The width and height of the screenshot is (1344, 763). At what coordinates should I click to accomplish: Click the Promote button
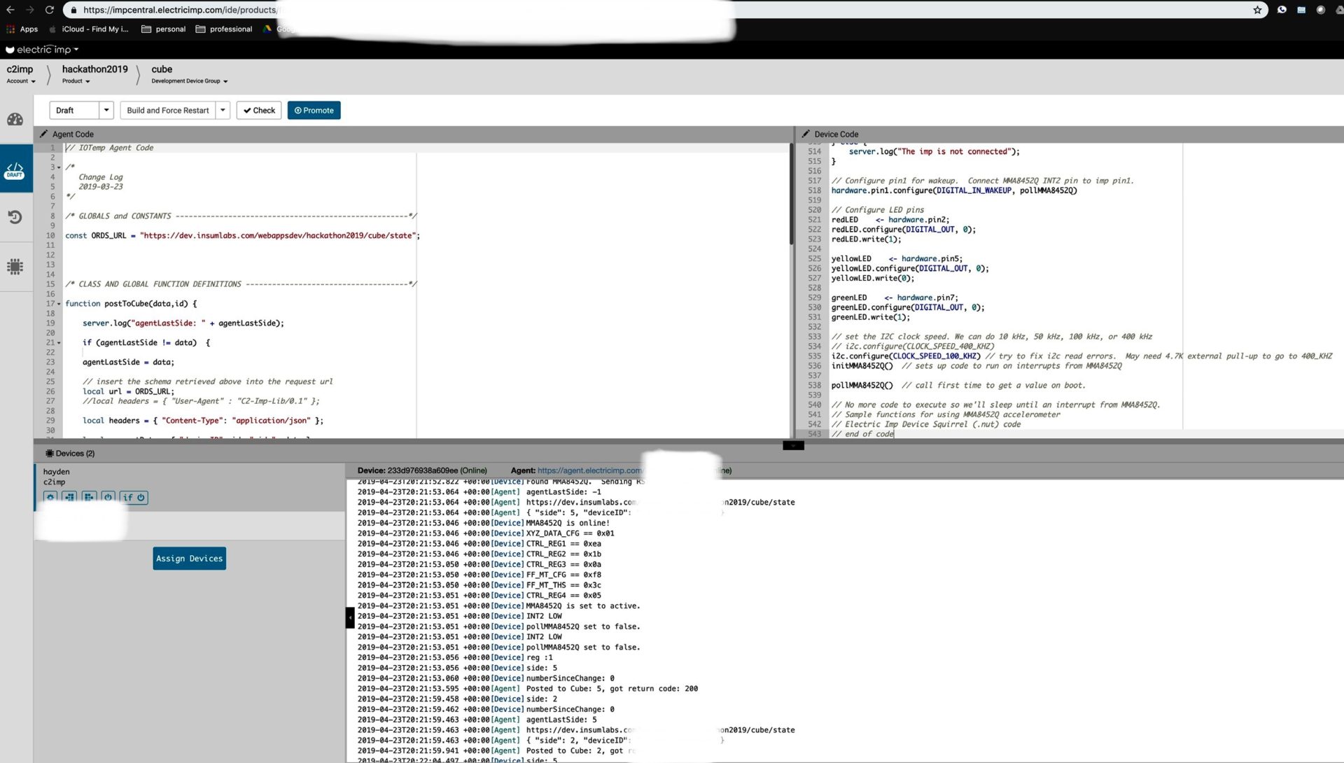314,111
